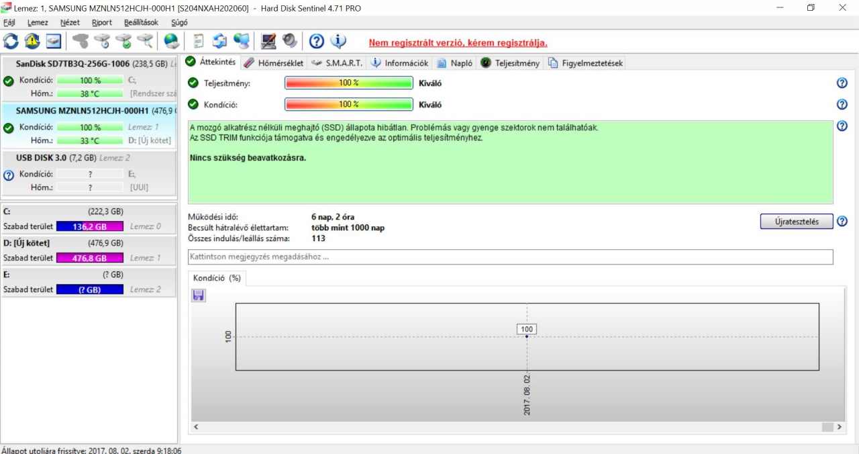This screenshot has height=454, width=859.
Task: Click the C: free space 136,2 GB bar
Action: click(90, 226)
